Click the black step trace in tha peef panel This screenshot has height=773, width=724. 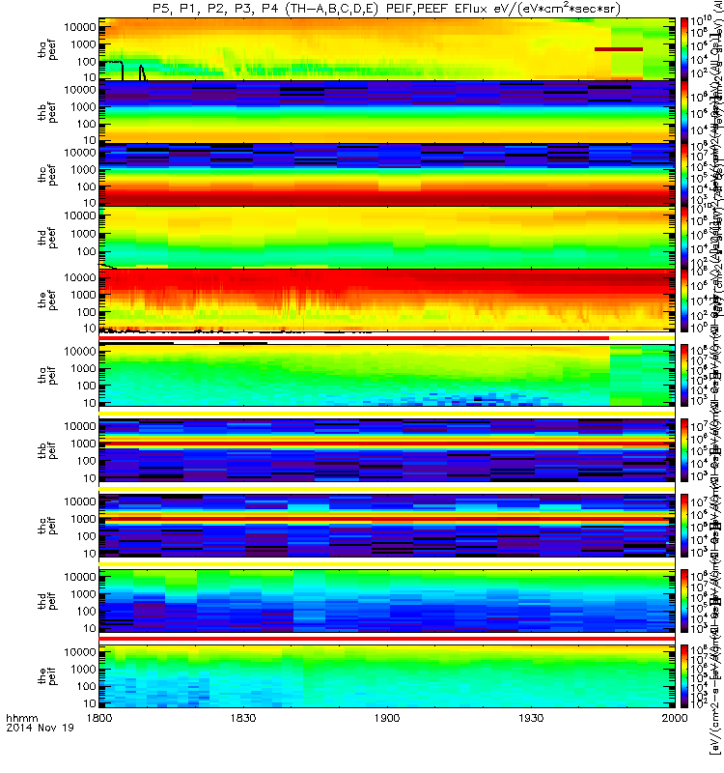coord(111,70)
